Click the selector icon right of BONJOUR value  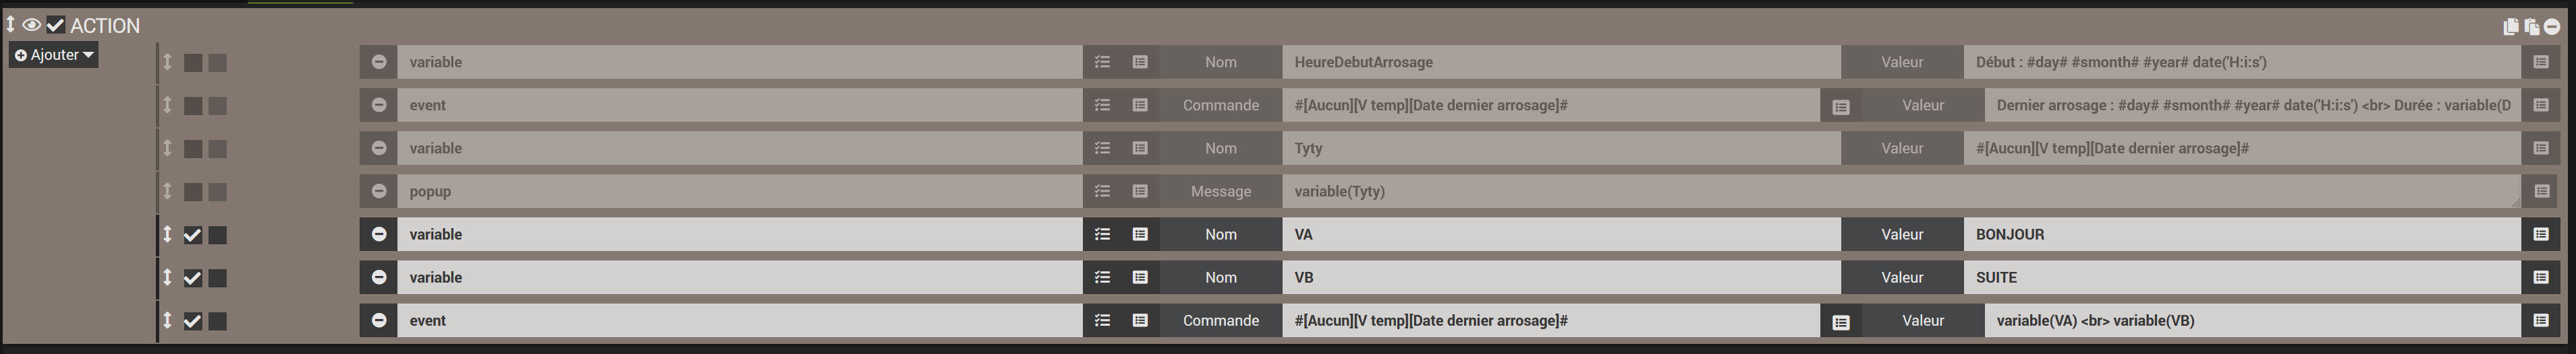tap(2541, 234)
